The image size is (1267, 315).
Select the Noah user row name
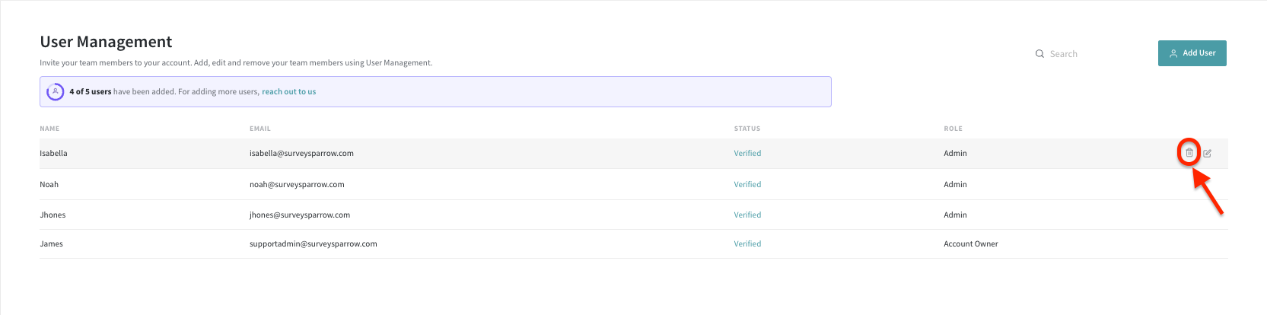tap(49, 185)
